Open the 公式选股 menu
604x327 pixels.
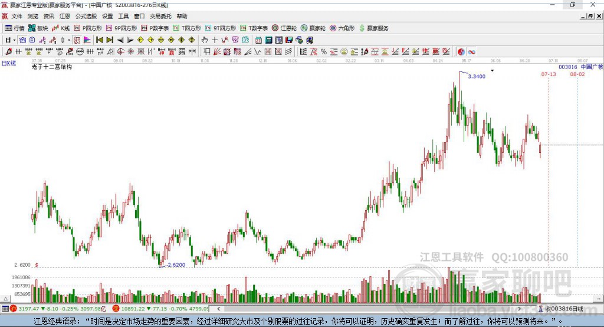pos(85,16)
